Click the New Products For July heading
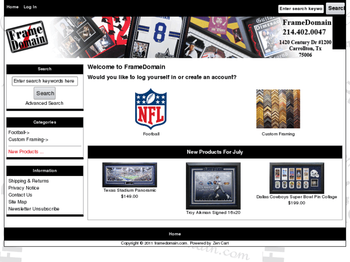This screenshot has width=350, height=262. (x=215, y=152)
